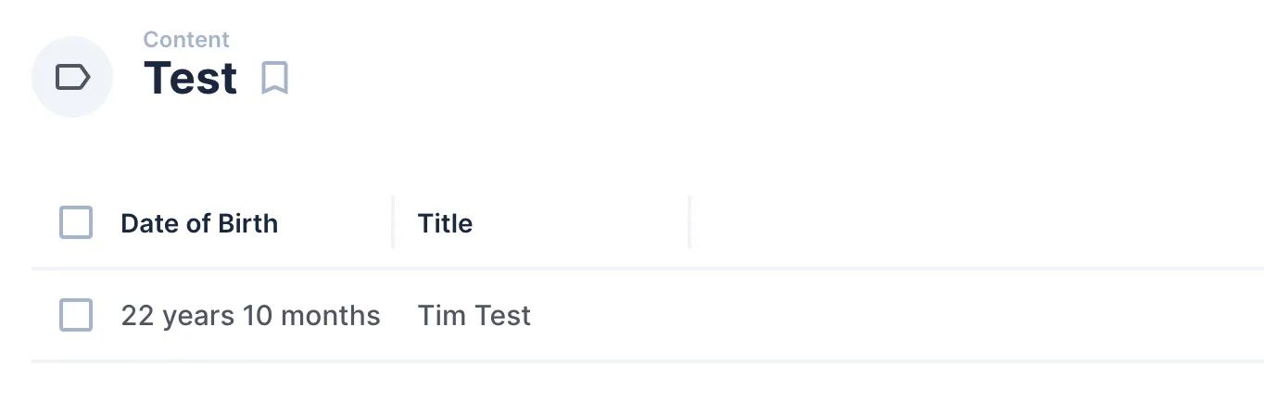
Task: Click the surname "Test" in the Title cell
Action: point(502,315)
